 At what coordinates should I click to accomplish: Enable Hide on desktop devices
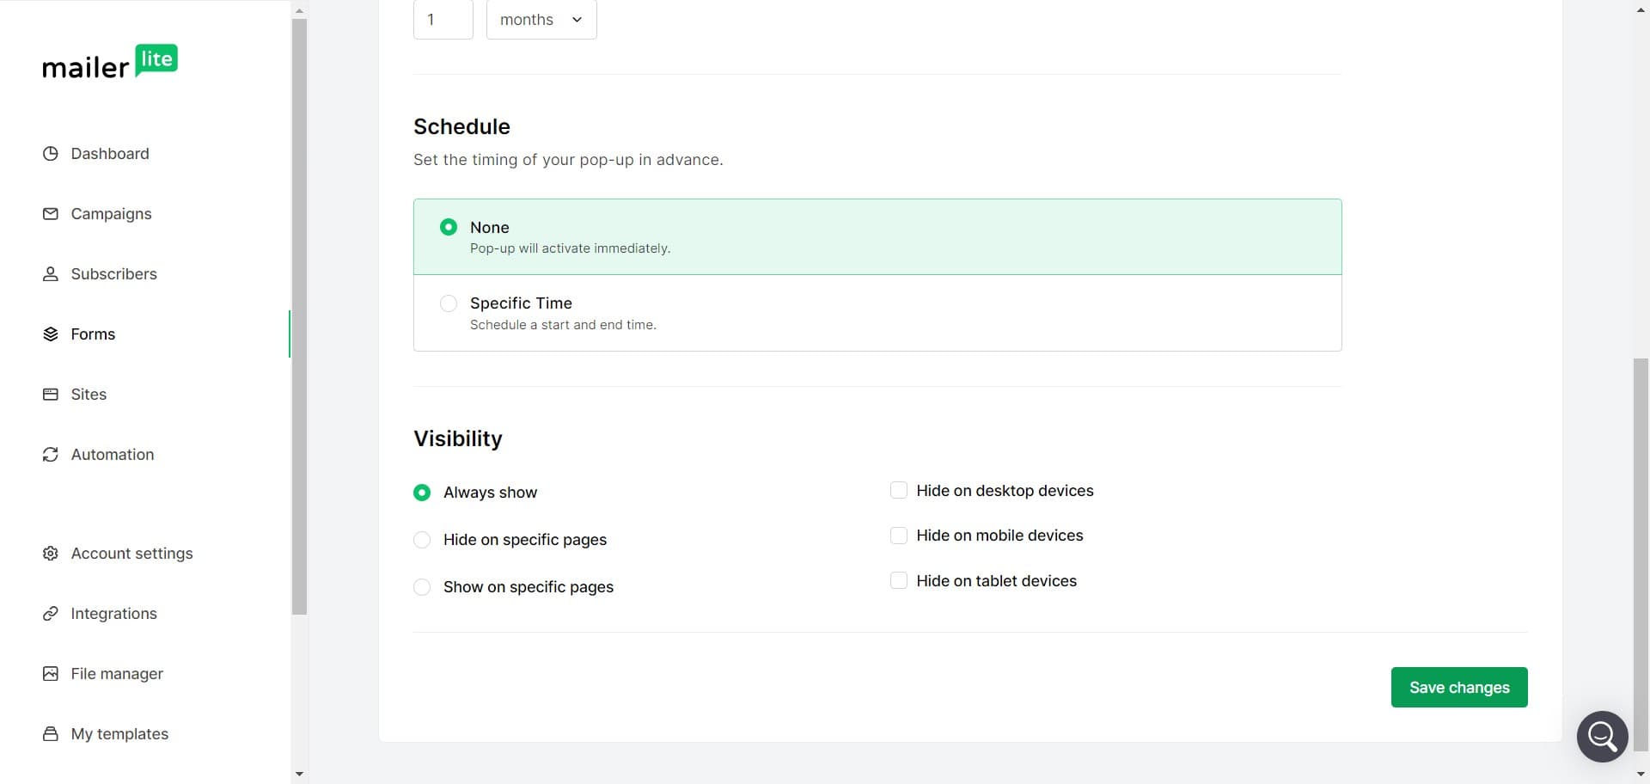tap(898, 490)
